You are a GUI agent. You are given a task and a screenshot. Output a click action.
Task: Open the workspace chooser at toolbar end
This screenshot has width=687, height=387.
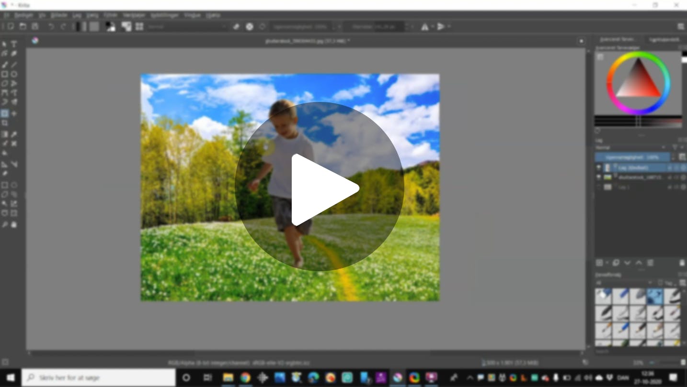(681, 27)
